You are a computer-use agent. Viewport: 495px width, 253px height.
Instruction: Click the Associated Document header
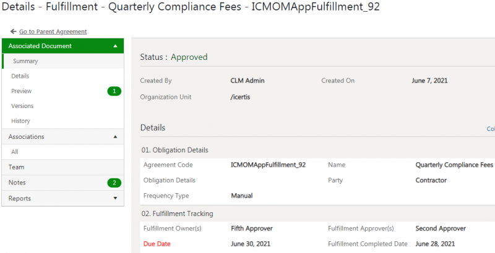coord(40,46)
